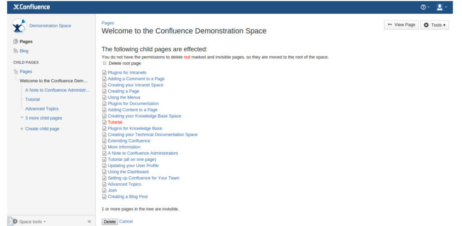Click the View Page arrow icon
Image resolution: width=462 pixels, height=226 pixels.
(390, 25)
